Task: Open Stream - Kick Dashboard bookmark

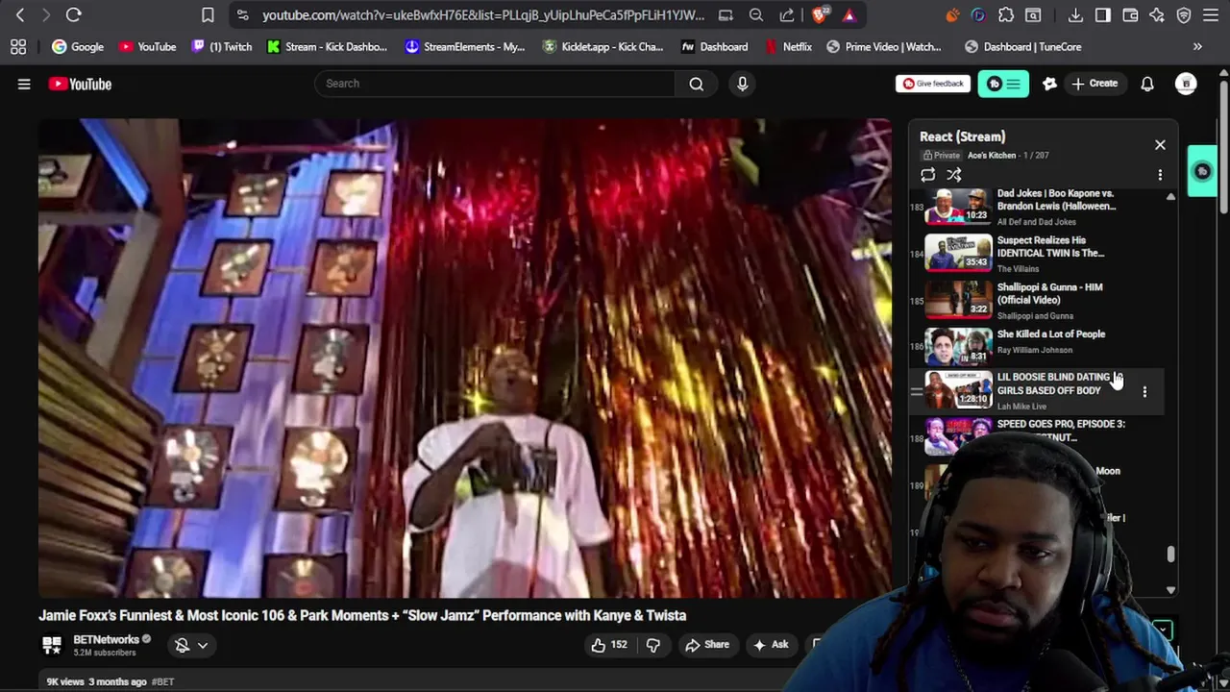Action: pos(328,46)
